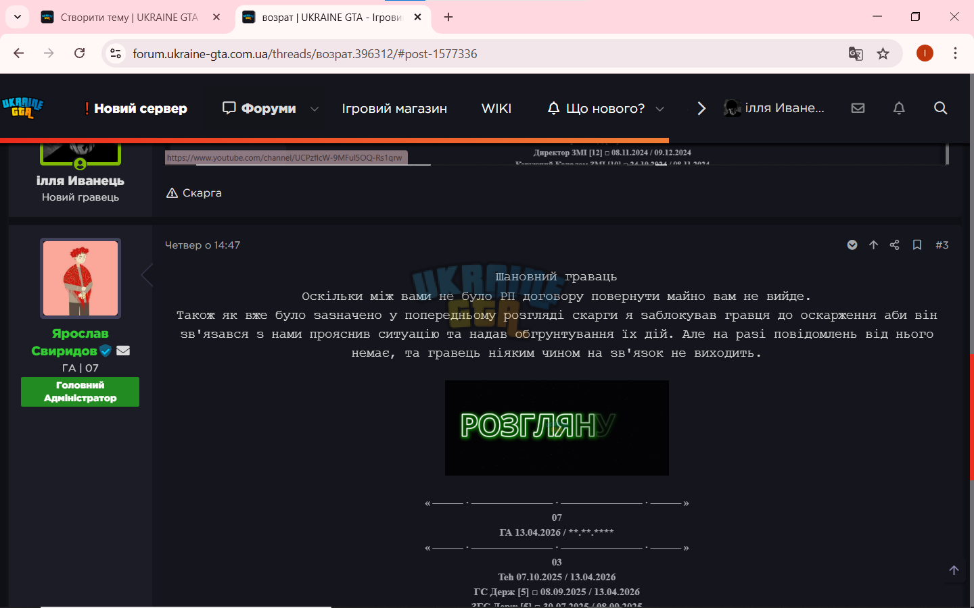Switch to the 'Створити тему' browser tab

pyautogui.click(x=129, y=18)
